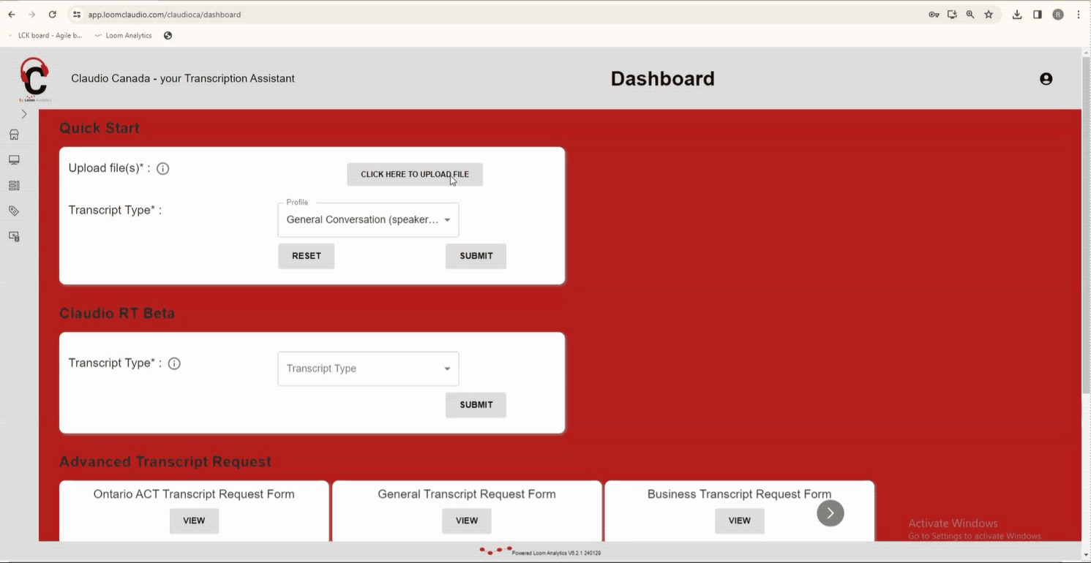View site information icon in the address bar
This screenshot has width=1091, height=563.
click(x=77, y=15)
